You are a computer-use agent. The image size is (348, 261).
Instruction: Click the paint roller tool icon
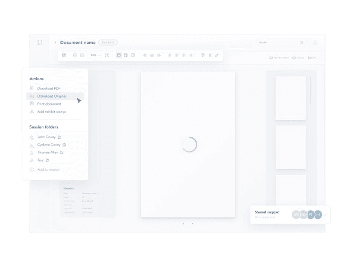click(x=203, y=55)
